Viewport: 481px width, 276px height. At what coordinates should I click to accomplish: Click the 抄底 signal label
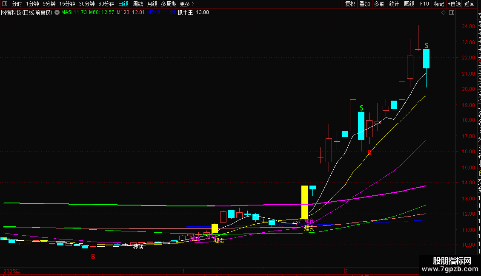click(138, 247)
